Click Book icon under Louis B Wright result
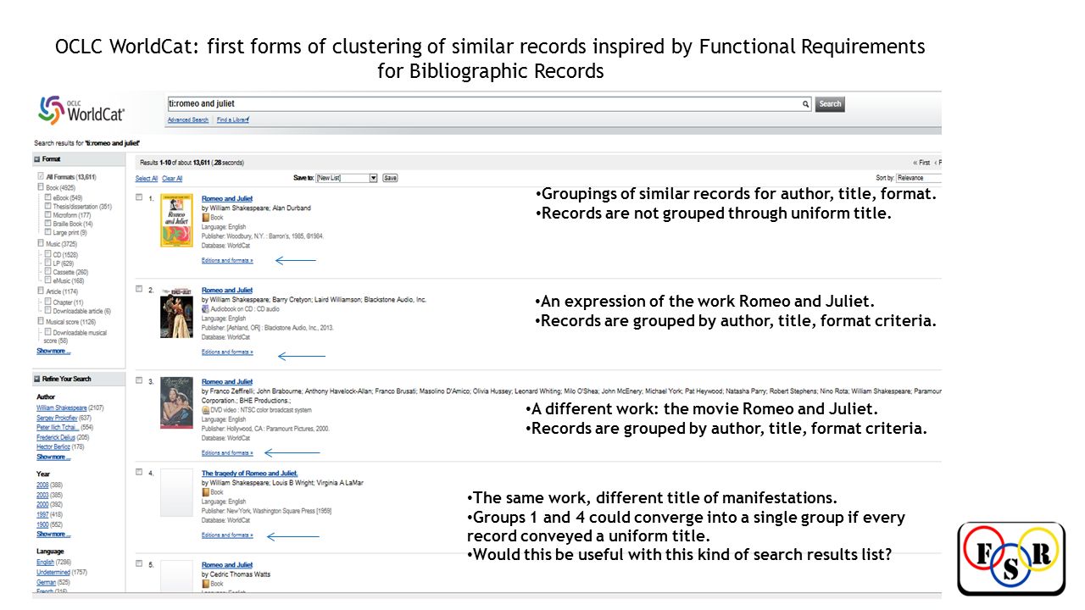The width and height of the screenshot is (1085, 610). pos(205,492)
